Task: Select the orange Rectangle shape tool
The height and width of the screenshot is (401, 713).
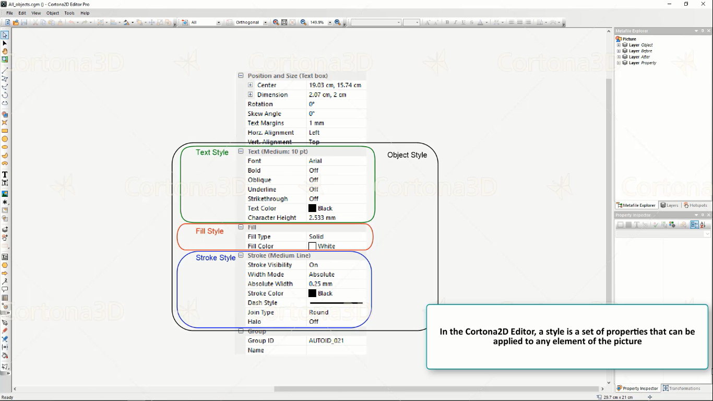Action: pos(5,131)
